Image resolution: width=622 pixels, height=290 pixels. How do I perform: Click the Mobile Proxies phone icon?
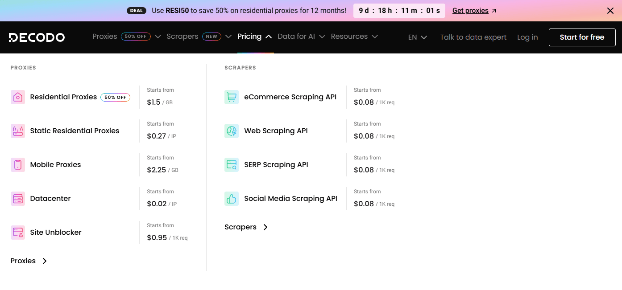coord(18,165)
